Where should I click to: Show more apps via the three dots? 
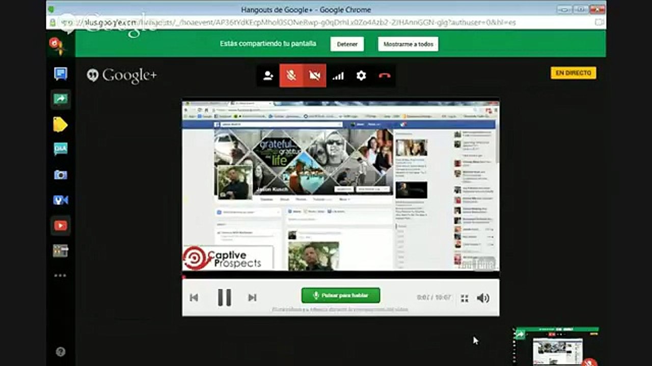click(61, 276)
